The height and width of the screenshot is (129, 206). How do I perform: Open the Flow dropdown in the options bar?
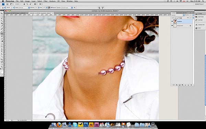click(46, 8)
